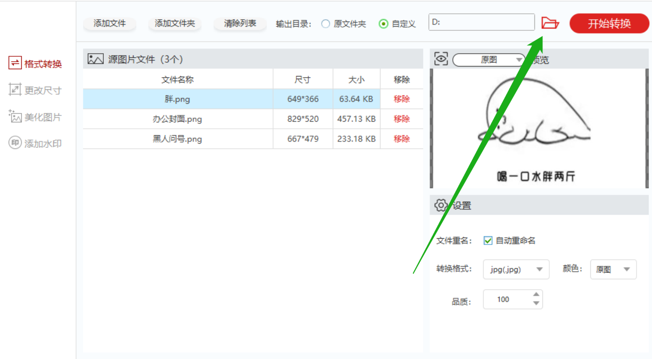Screen dimensions: 652x359
Task: Click the 移除 column header
Action: (x=402, y=80)
